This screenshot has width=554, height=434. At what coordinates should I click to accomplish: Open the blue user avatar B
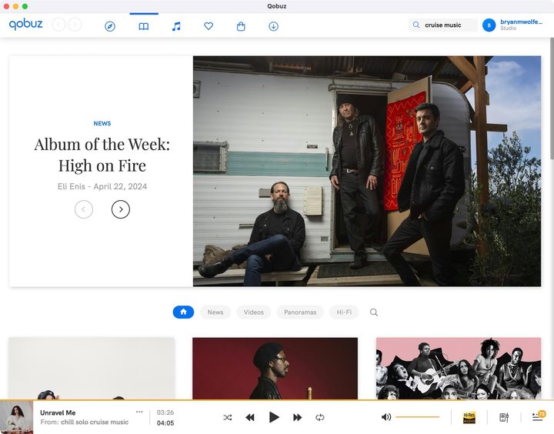tap(489, 25)
